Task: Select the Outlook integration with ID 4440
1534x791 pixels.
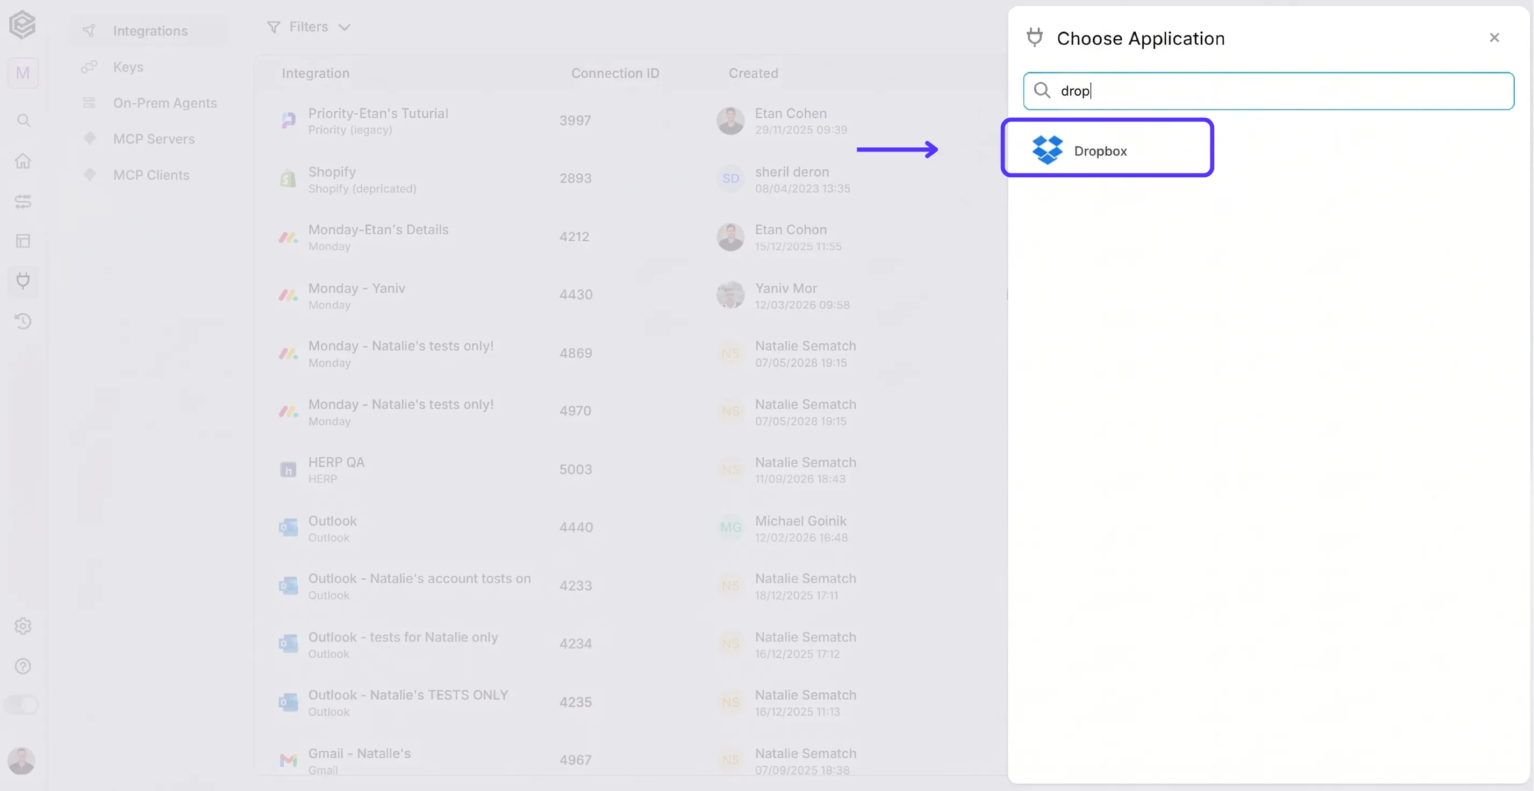Action: point(631,528)
